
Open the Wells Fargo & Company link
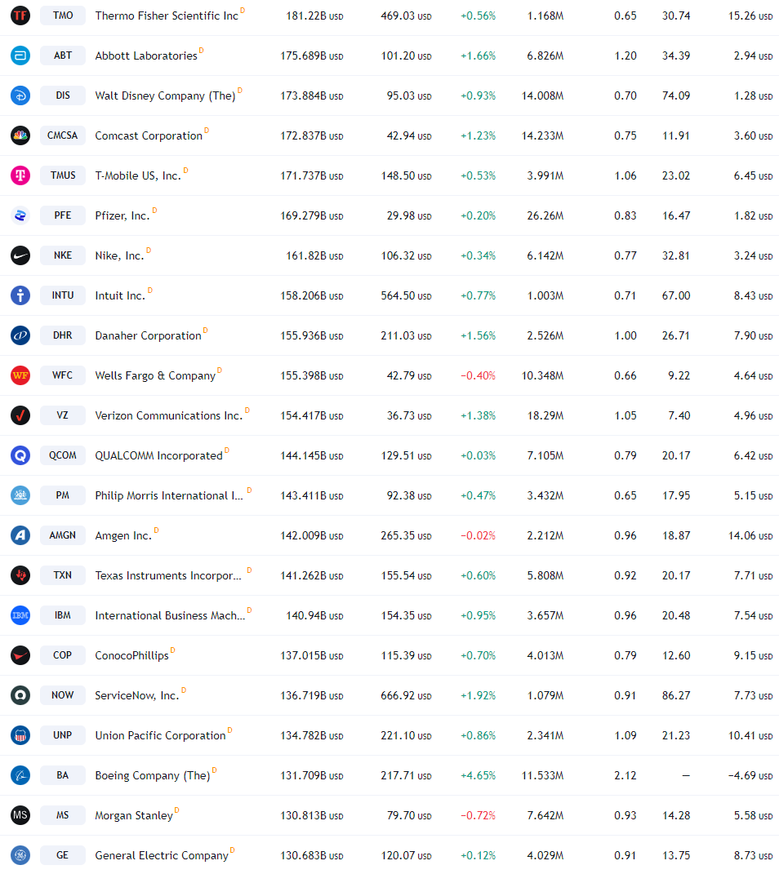coord(155,375)
